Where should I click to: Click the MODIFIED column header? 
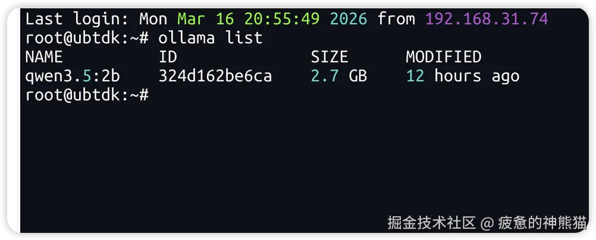tap(443, 57)
